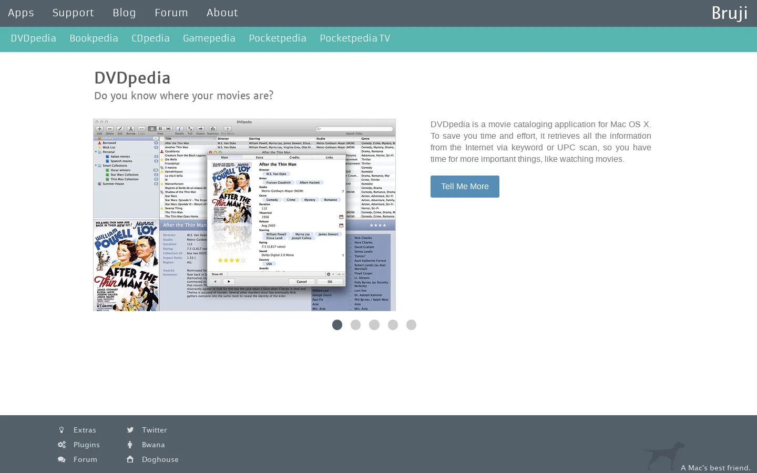
Task: Click the Plugins gears icon in footer
Action: [x=62, y=445]
